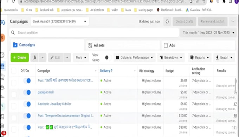Image resolution: width=239 pixels, height=137 pixels.
Task: Check the Aesthetic Jewellery row checkbox
Action: pyautogui.click(x=14, y=106)
